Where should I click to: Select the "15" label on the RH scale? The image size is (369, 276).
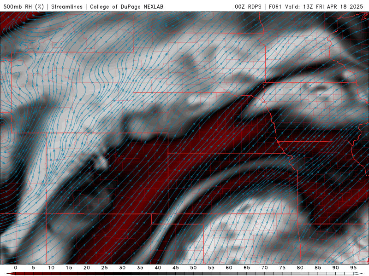pos(69,268)
